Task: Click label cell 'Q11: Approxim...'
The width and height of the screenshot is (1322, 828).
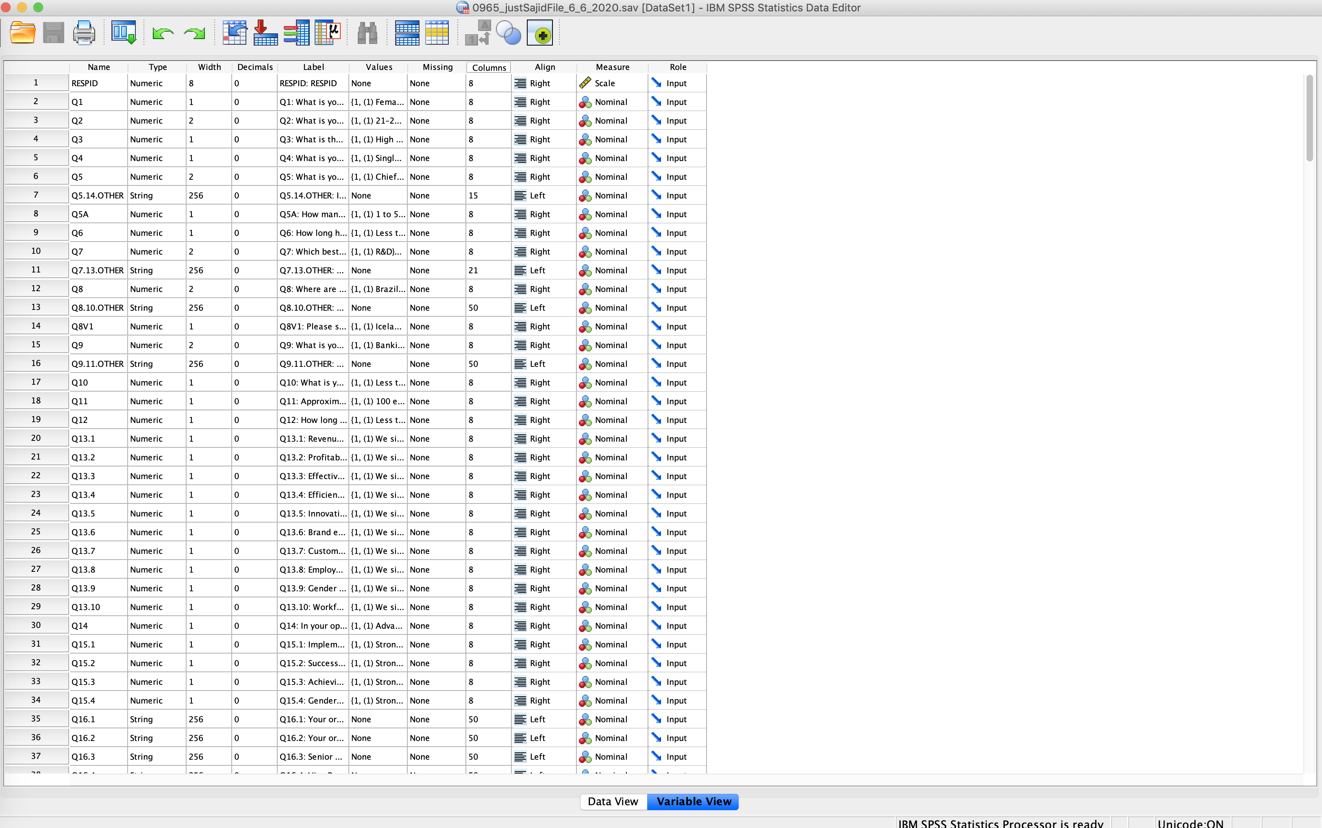Action: coord(313,401)
